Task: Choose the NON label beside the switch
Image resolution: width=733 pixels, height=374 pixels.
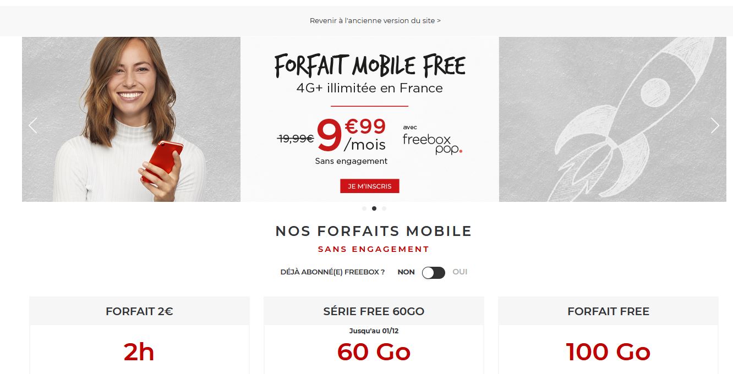Action: [x=406, y=272]
